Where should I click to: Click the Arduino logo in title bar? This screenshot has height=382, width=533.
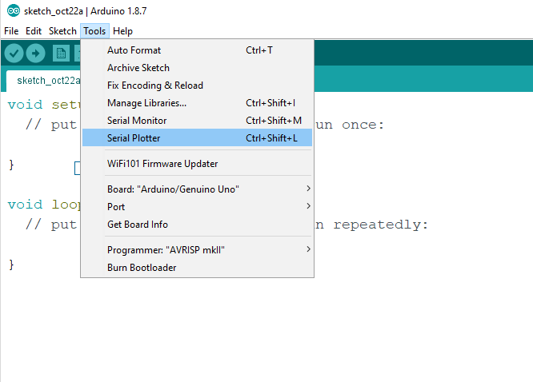(14, 11)
